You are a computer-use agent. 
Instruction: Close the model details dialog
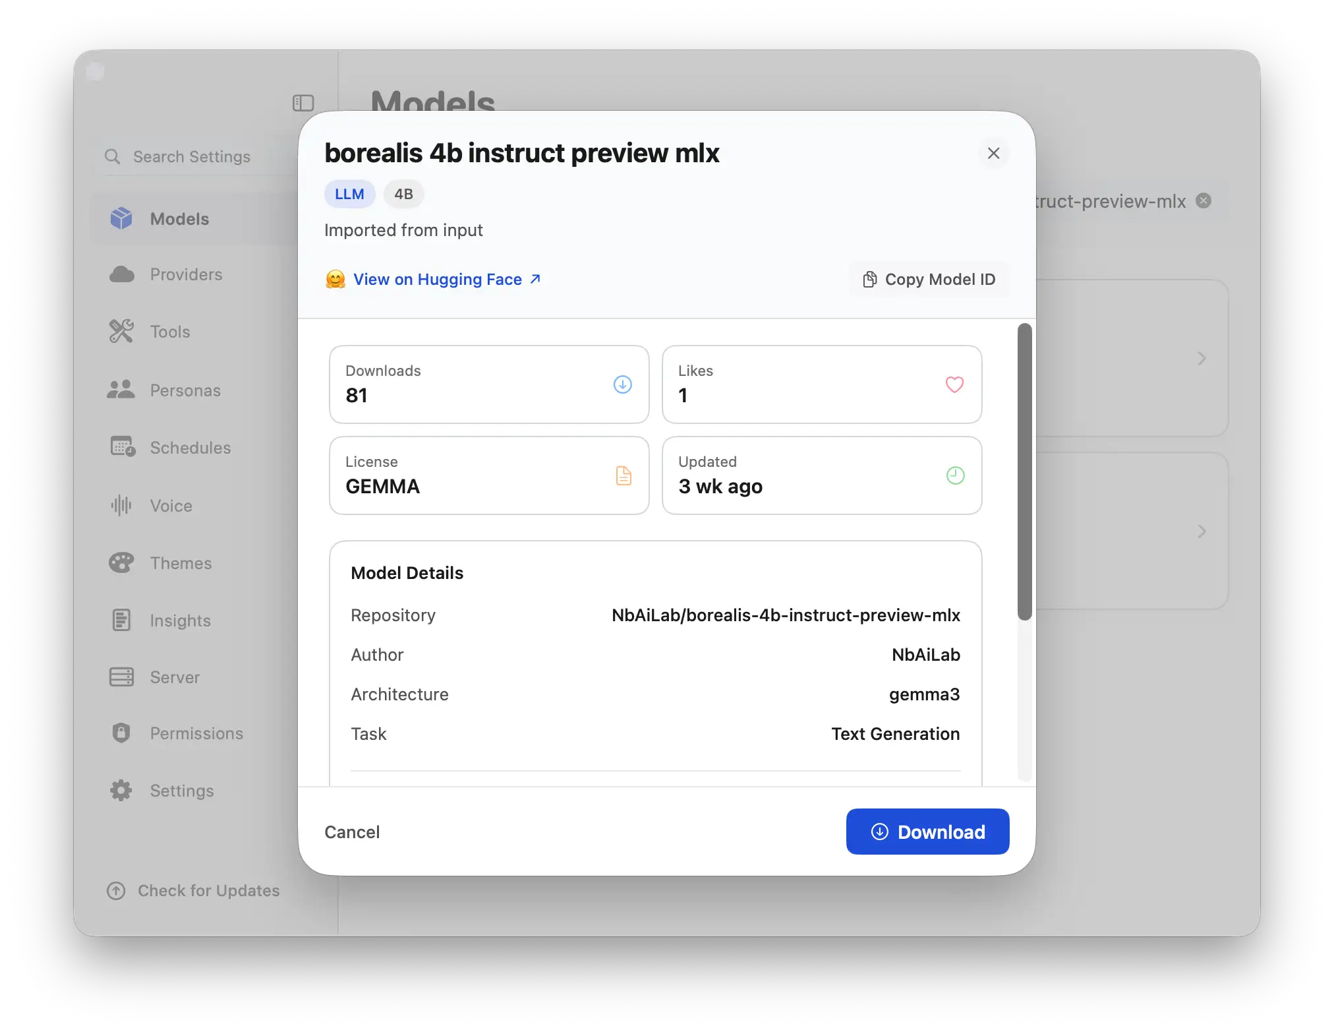993,153
